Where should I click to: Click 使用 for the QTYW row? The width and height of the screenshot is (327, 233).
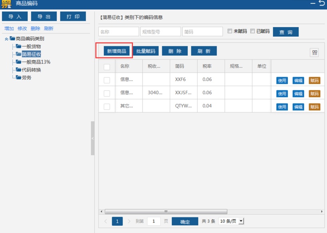coord(282,107)
